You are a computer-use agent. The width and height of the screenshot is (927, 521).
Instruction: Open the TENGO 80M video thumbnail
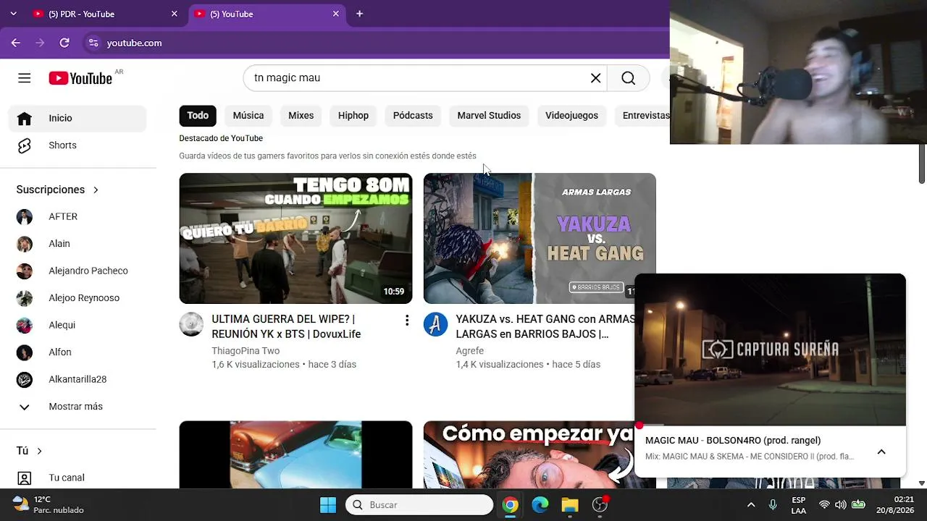tap(295, 238)
